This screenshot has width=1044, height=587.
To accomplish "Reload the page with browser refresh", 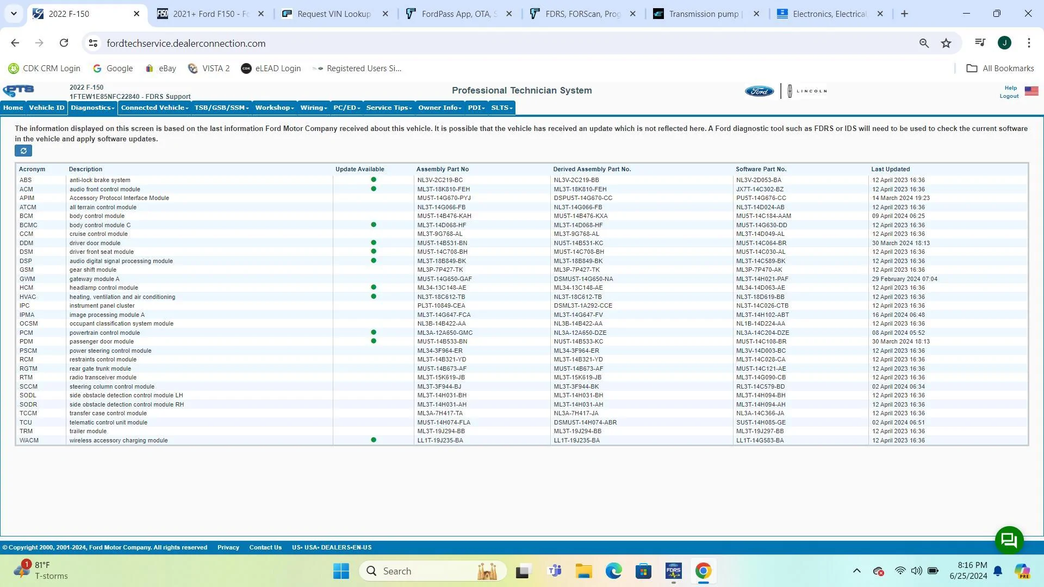I will pos(64,43).
